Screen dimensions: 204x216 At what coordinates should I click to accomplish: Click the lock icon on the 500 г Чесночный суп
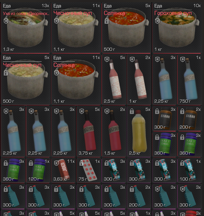[x=6, y=73]
